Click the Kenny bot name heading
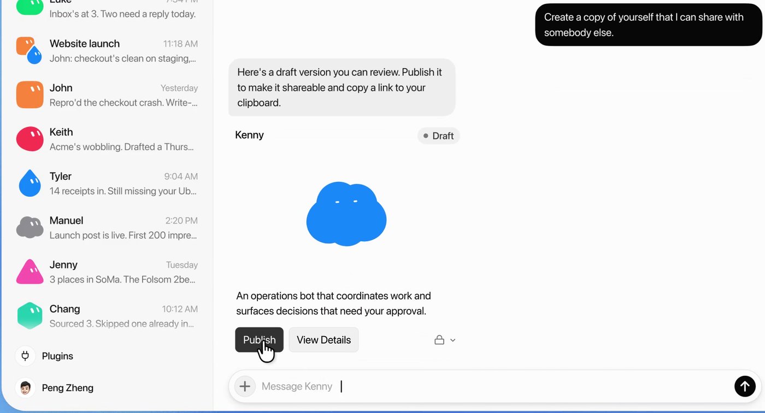 [x=250, y=135]
